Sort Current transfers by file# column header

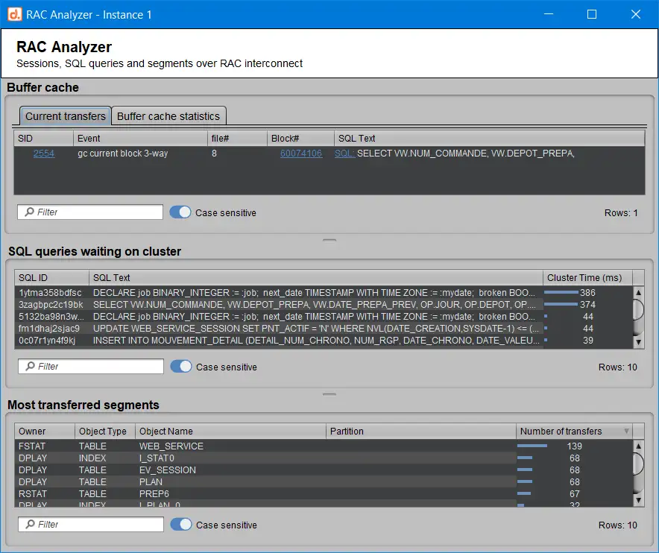238,139
